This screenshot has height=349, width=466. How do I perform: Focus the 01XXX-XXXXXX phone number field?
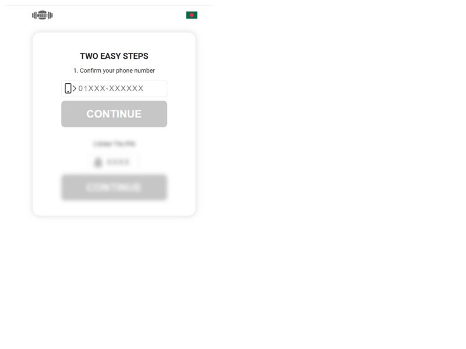[114, 88]
